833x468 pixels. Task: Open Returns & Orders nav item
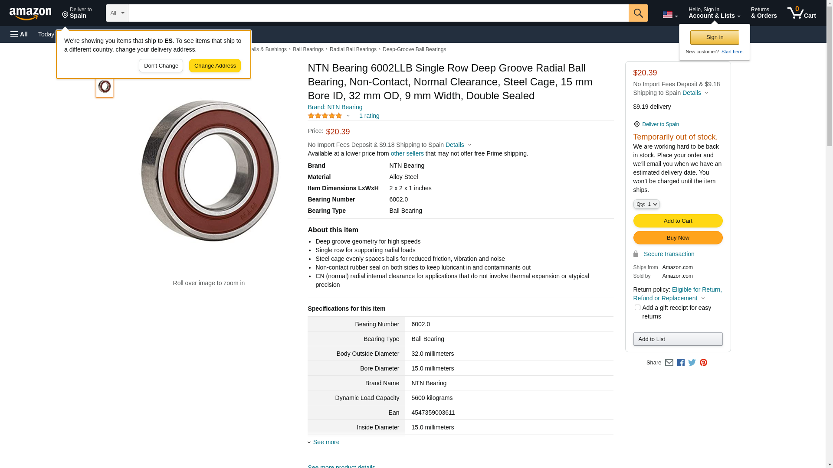coord(764,13)
